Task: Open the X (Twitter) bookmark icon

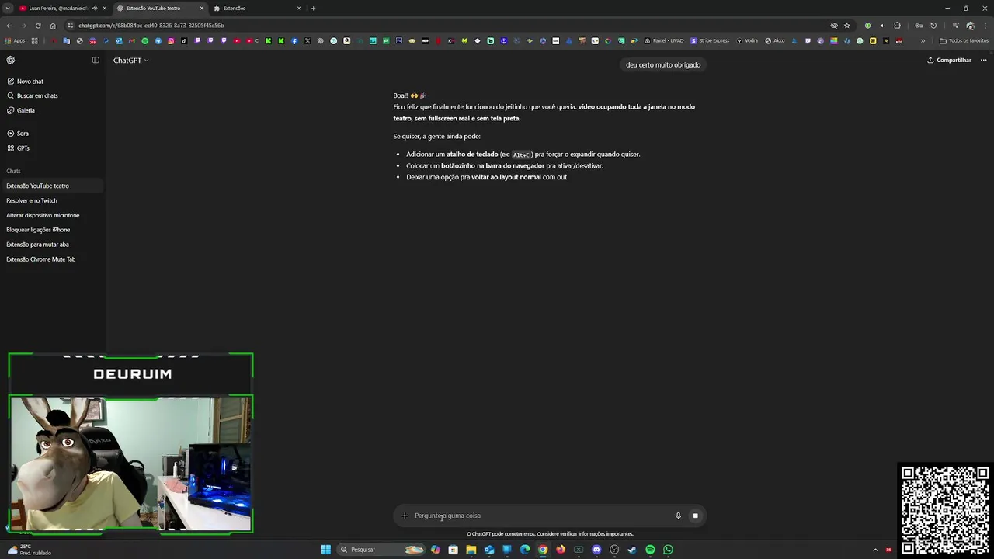Action: pos(308,40)
